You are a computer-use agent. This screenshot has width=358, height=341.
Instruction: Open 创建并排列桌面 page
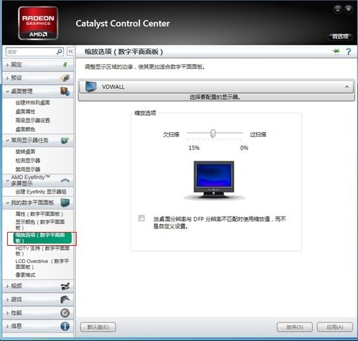pyautogui.click(x=32, y=102)
